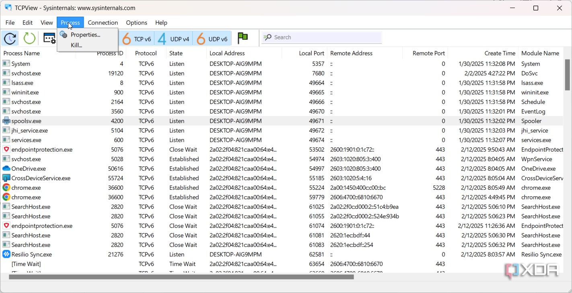Click the endpointprotection.exe icon on port 61074 row
This screenshot has width=572, height=293.
tap(6, 226)
